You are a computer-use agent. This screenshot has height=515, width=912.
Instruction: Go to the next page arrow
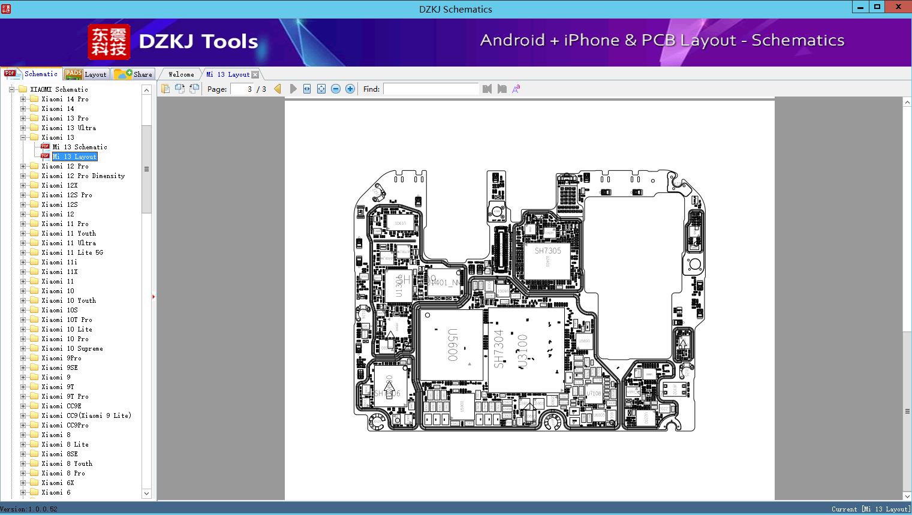(293, 89)
